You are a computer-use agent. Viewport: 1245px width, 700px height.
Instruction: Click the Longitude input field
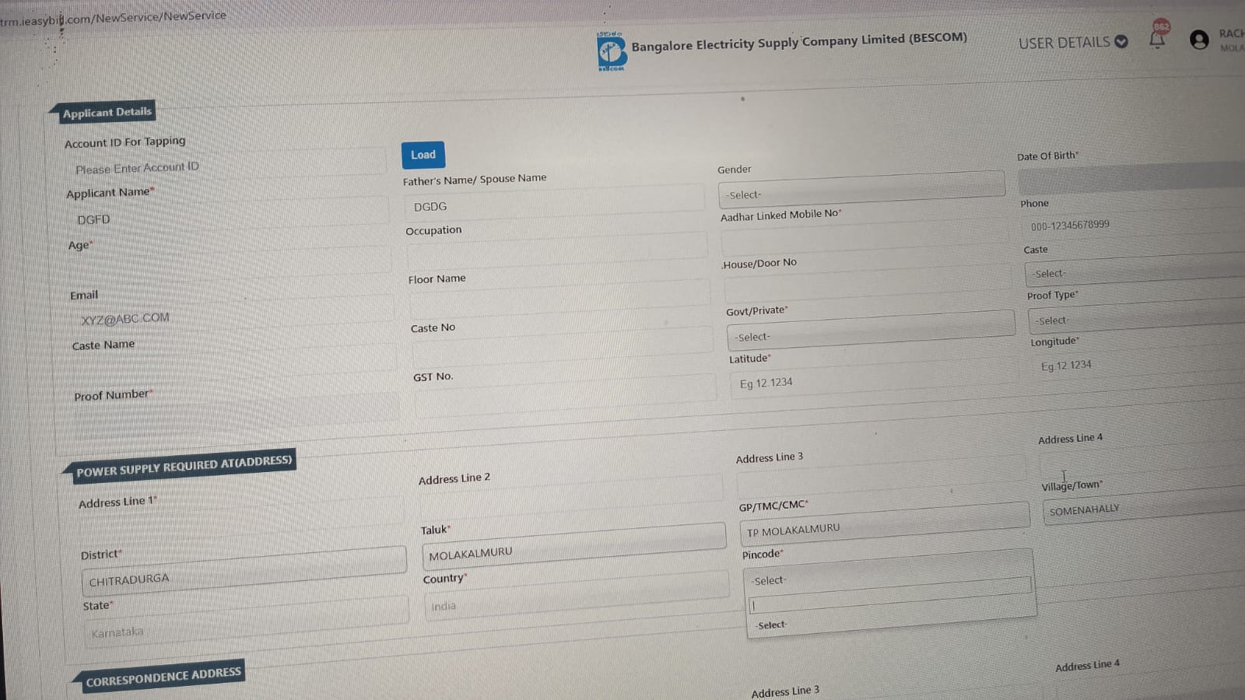[1140, 361]
